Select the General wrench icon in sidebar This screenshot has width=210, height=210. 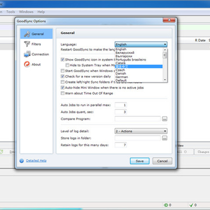[27, 34]
